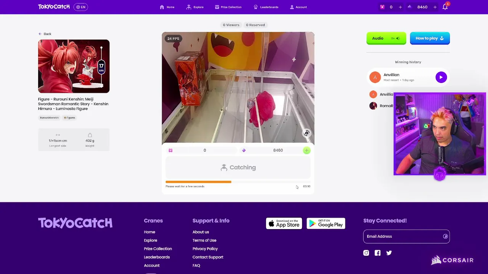Screen dimensions: 488x274
Task: Click the green plus under the crane feed
Action: point(307,150)
